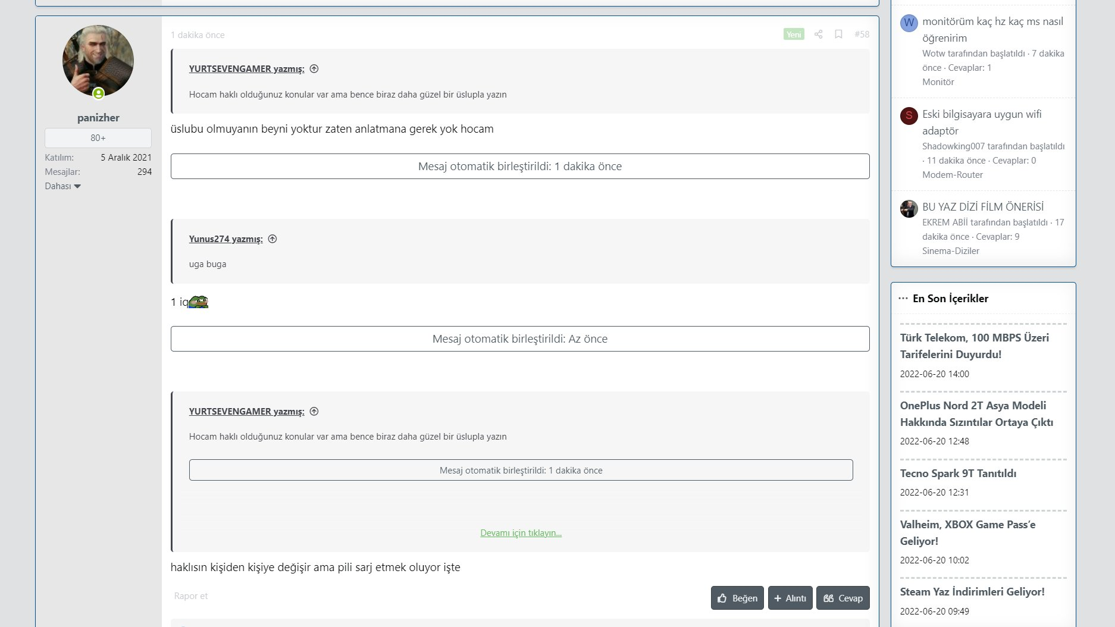The width and height of the screenshot is (1115, 627).
Task: Open the panizher username link
Action: [x=98, y=118]
